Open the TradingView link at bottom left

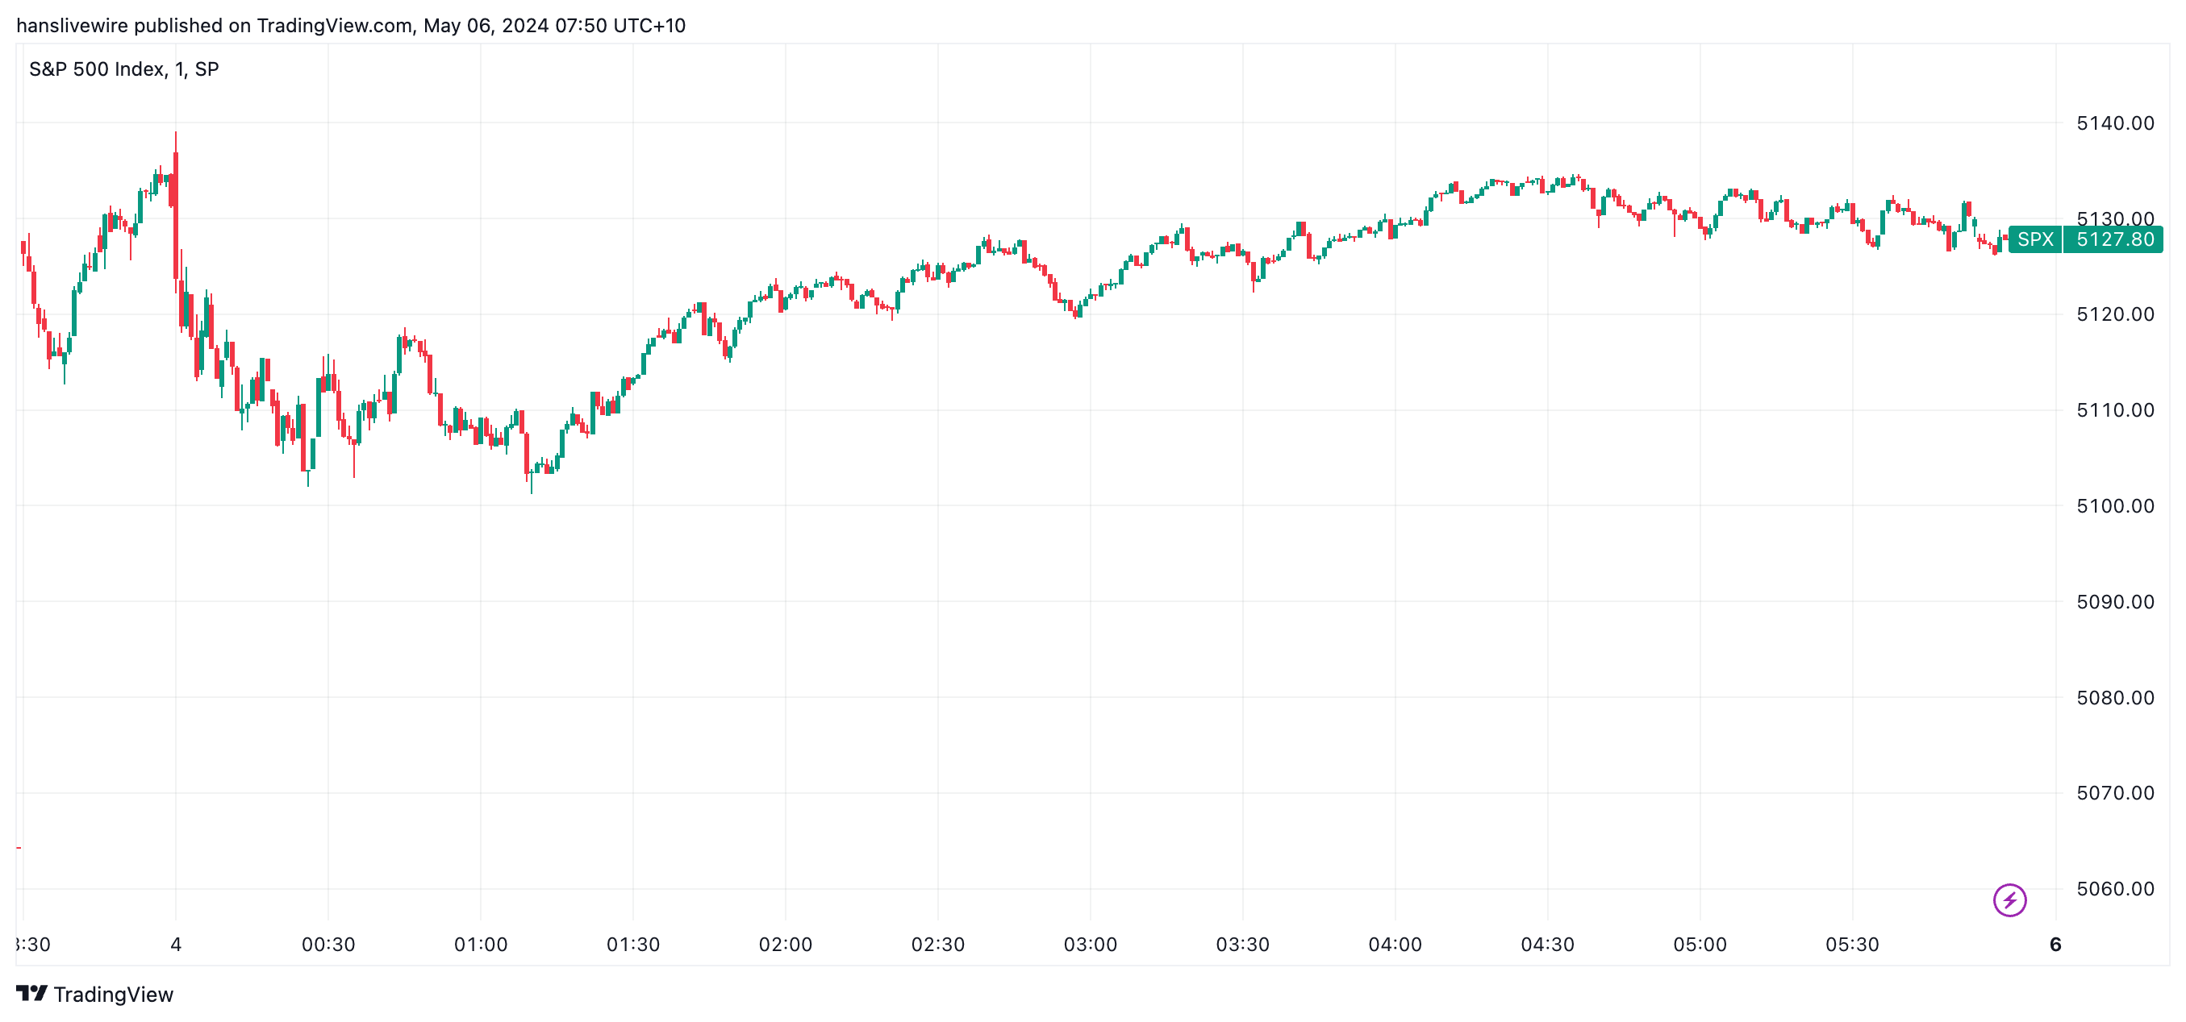pos(113,994)
